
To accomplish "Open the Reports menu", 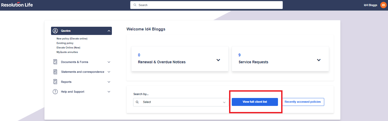I will tap(81, 82).
